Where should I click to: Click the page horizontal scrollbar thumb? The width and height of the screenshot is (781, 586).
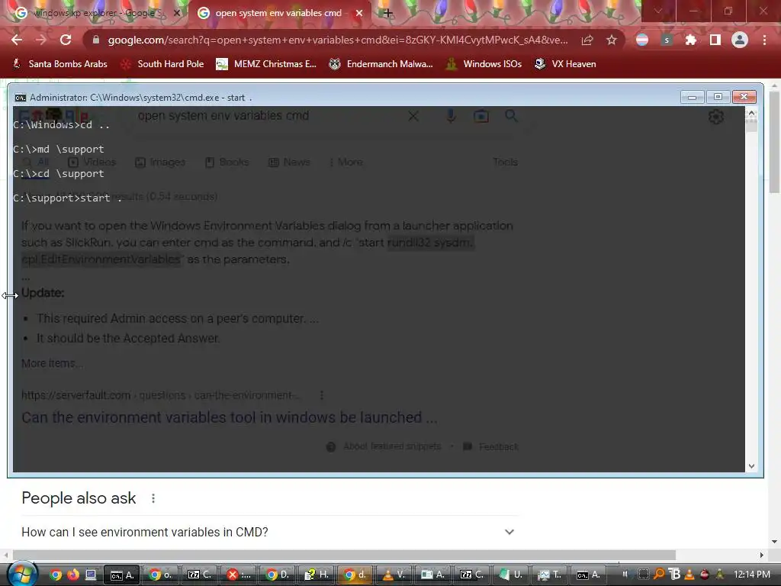tap(344, 555)
